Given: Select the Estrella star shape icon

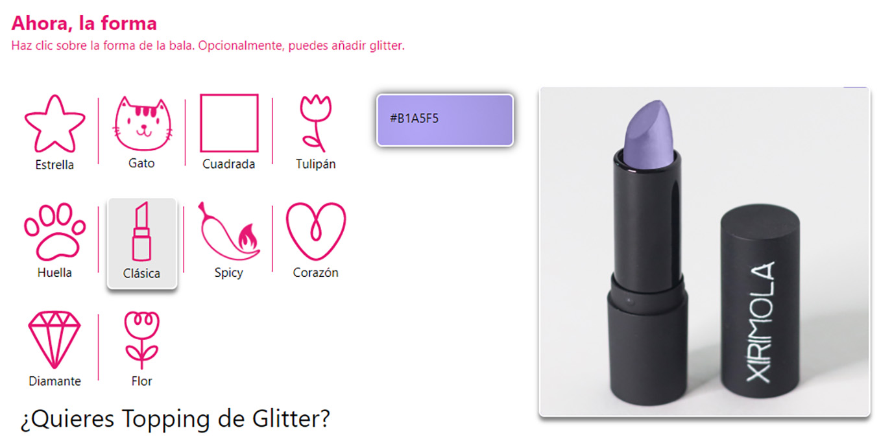Looking at the screenshot, I should pos(54,123).
